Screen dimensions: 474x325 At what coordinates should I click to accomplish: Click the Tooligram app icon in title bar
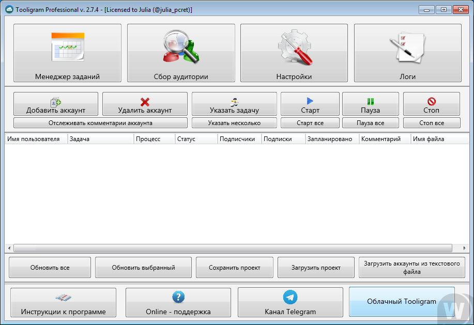coord(9,9)
